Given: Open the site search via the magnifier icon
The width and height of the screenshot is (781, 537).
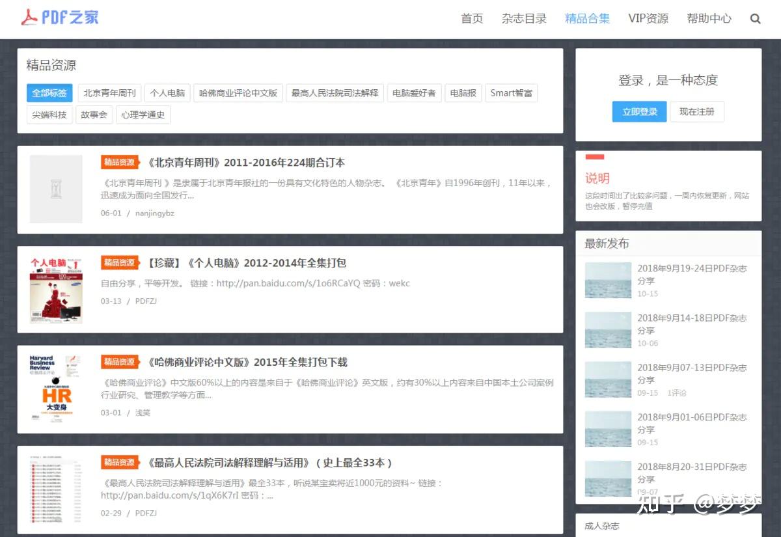Looking at the screenshot, I should click(755, 19).
